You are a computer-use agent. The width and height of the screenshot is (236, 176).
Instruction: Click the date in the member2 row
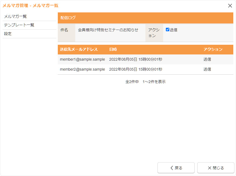click(x=135, y=69)
